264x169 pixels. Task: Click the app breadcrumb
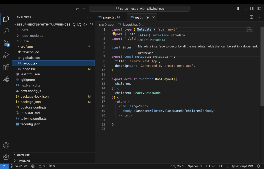tap(111, 25)
